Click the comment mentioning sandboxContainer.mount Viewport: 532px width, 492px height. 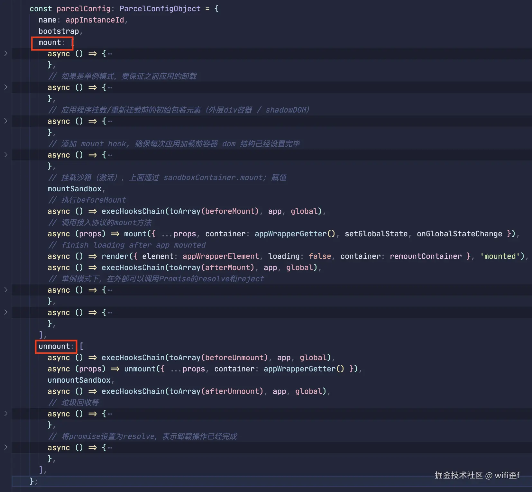[x=167, y=178]
